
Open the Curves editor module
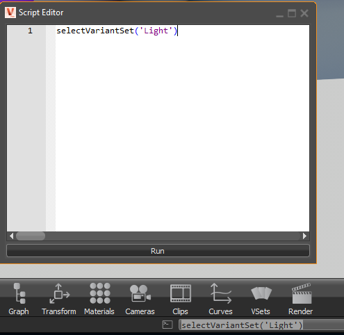[220, 299]
